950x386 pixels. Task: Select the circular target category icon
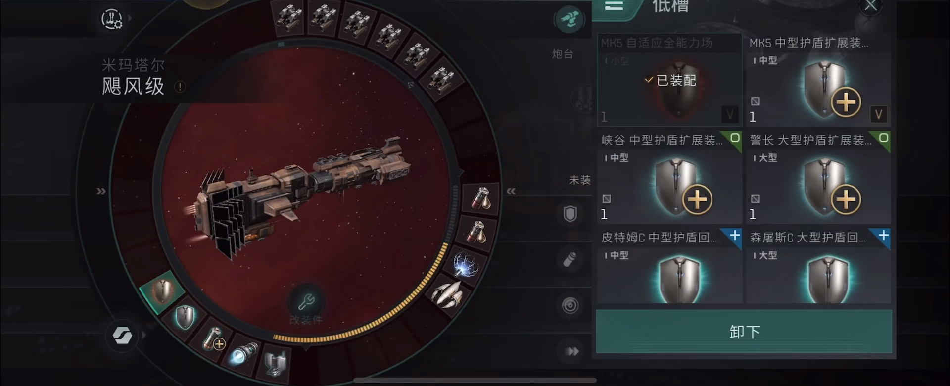[x=570, y=305]
